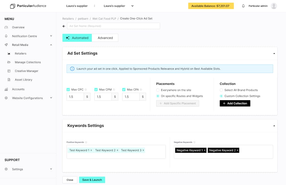Viewport: 286px width, 185px height.
Task: Switch to the Advanced tab
Action: tap(105, 38)
